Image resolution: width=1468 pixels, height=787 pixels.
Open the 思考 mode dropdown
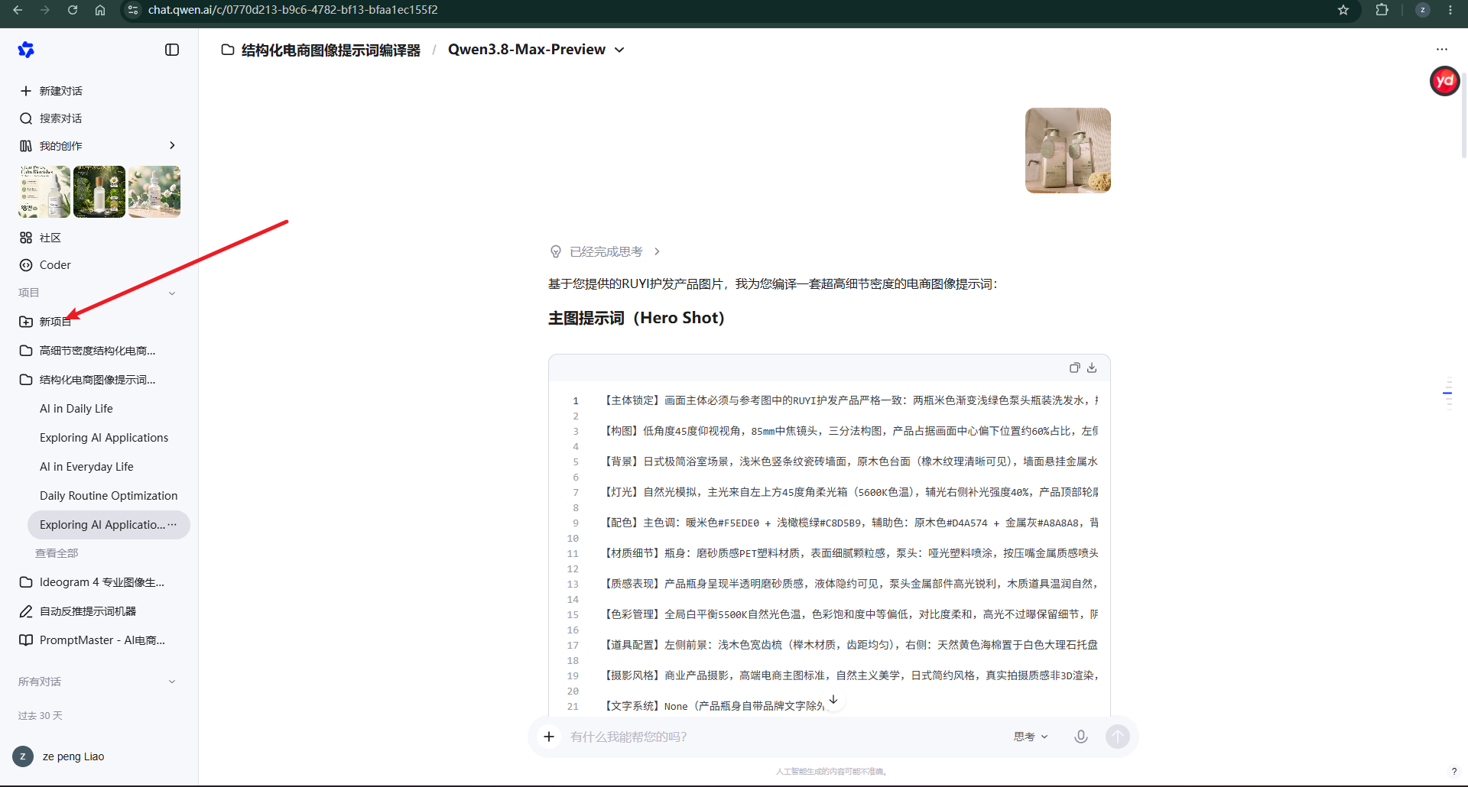(x=1031, y=737)
